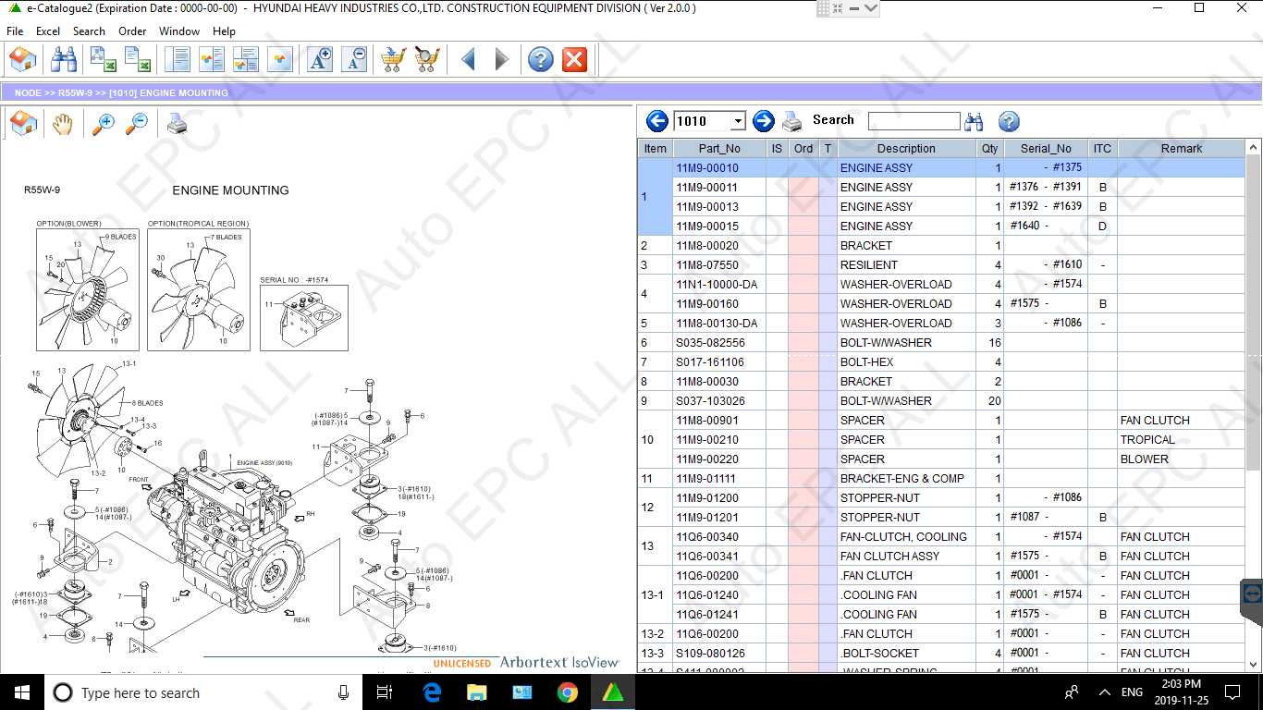
Task: Increase font size using the A+ icon
Action: click(319, 58)
